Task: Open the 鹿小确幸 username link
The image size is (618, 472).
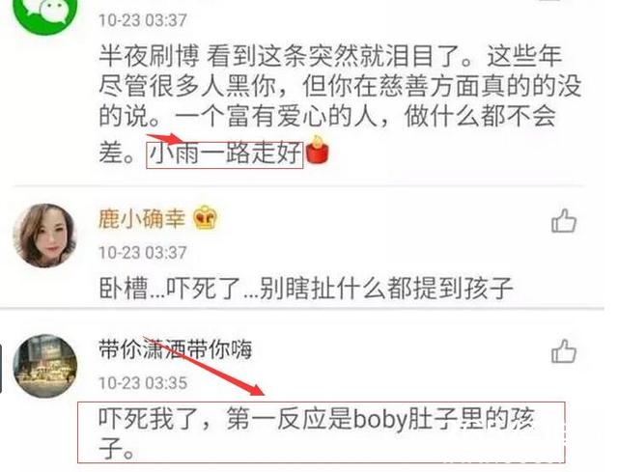Action: pos(142,218)
